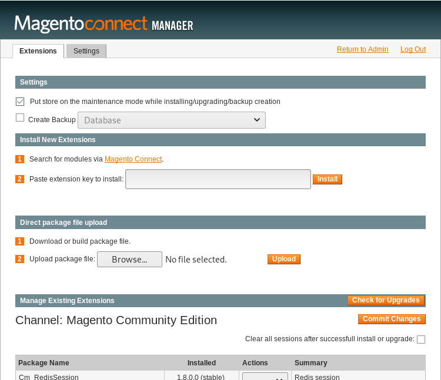The image size is (441, 380).
Task: Focus the extension key input field
Action: point(218,179)
